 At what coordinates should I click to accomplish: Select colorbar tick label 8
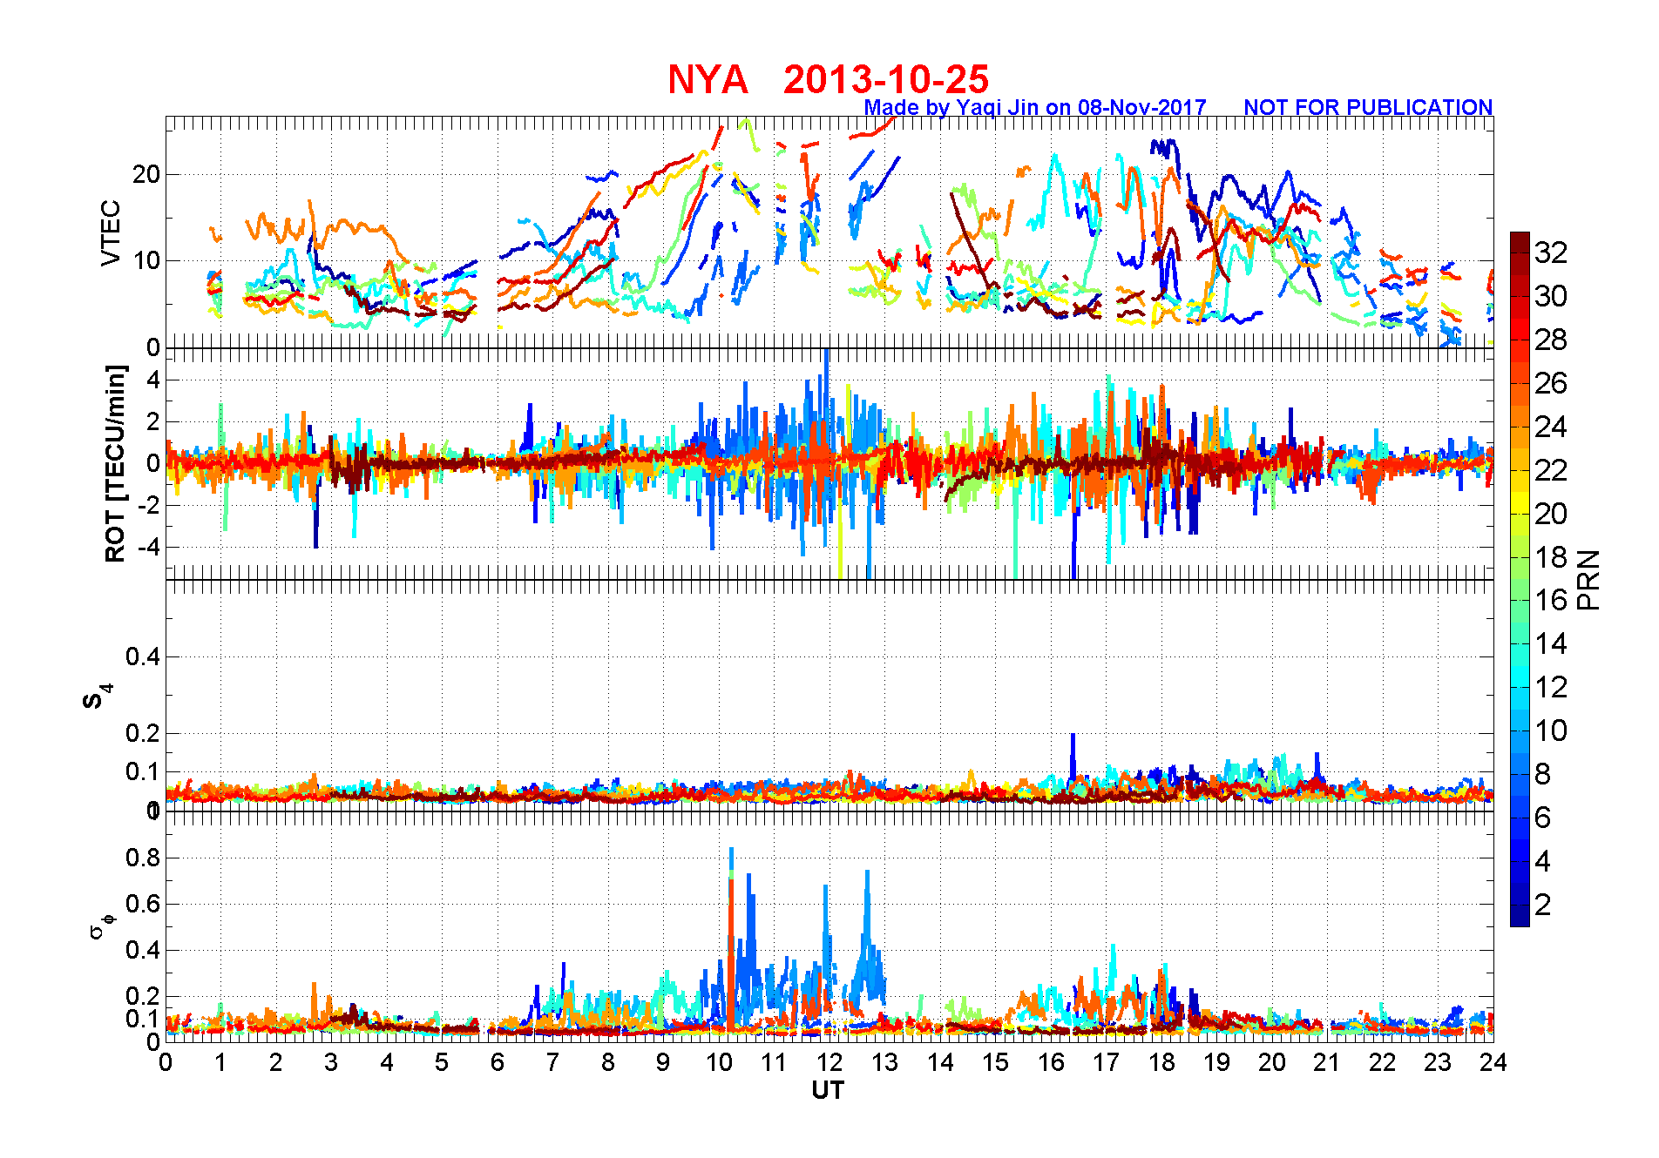1543,774
